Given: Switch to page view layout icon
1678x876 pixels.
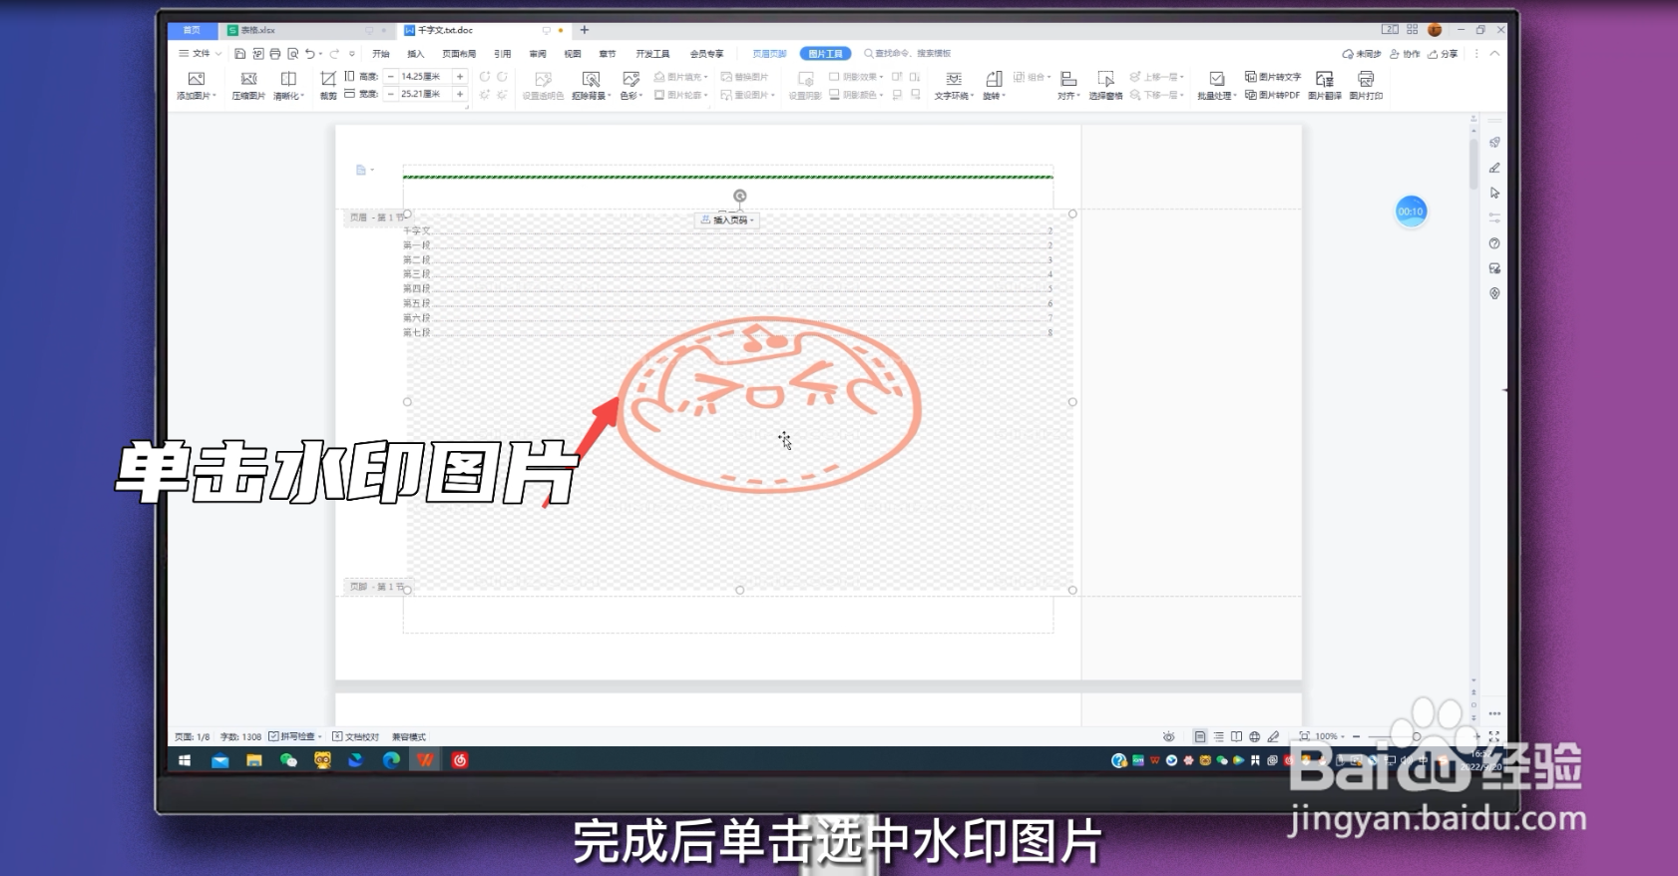Looking at the screenshot, I should (x=1200, y=736).
